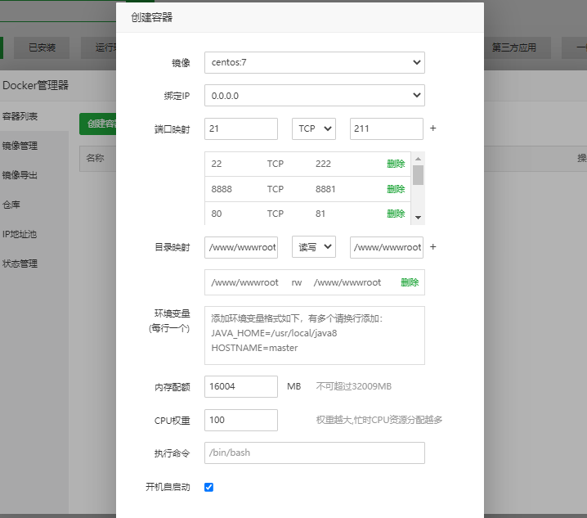
Task: Delete the port 22 mapping row
Action: pos(396,164)
